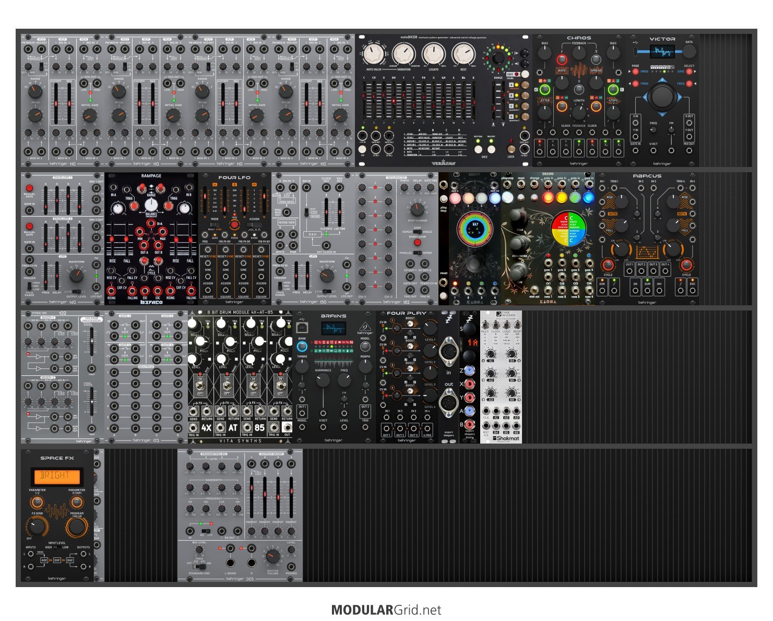Click Brains Harmonics knob
Image resolution: width=773 pixels, height=621 pixels.
coord(323,380)
